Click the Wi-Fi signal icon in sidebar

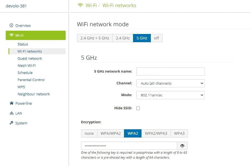[11, 35]
